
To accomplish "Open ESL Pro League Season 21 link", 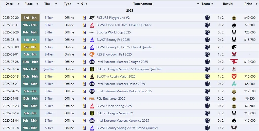I will (115, 113).
